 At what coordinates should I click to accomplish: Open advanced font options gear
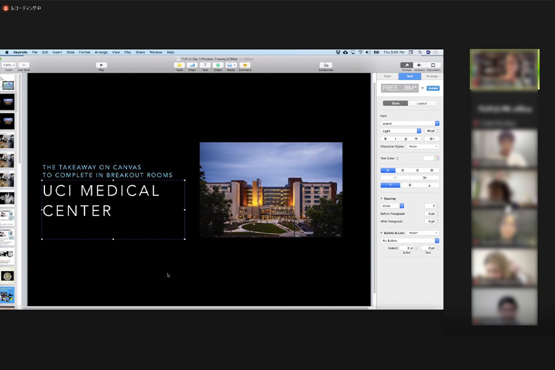pos(432,139)
